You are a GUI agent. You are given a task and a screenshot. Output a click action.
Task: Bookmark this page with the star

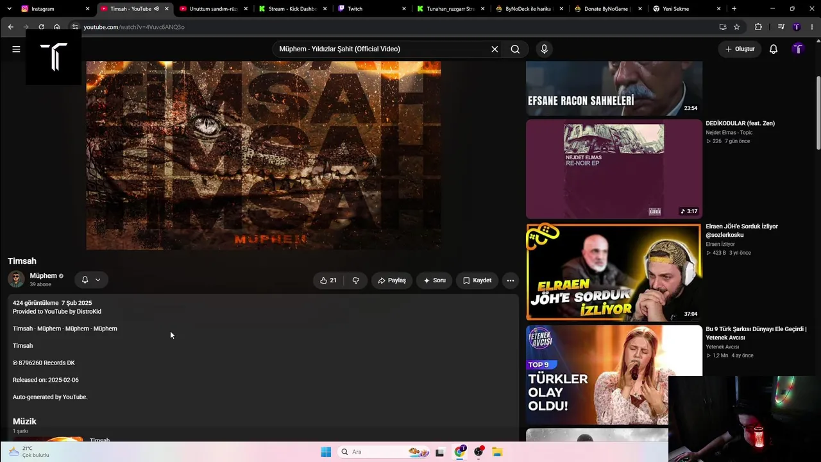[737, 27]
